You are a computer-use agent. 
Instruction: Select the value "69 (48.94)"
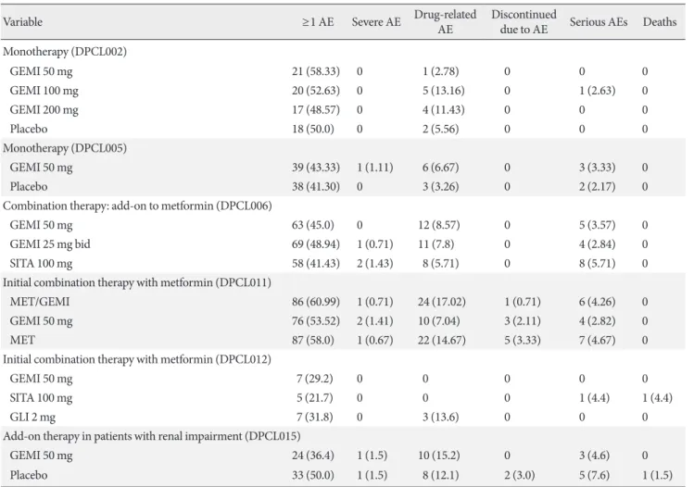tap(316, 244)
